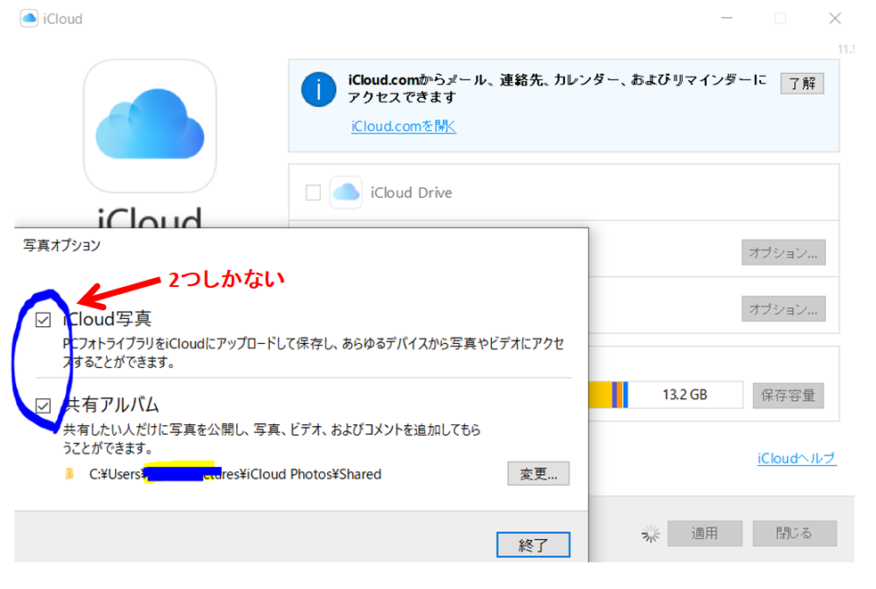This screenshot has width=876, height=589.
Task: Click the iCloud写真 heading text
Action: (x=107, y=318)
